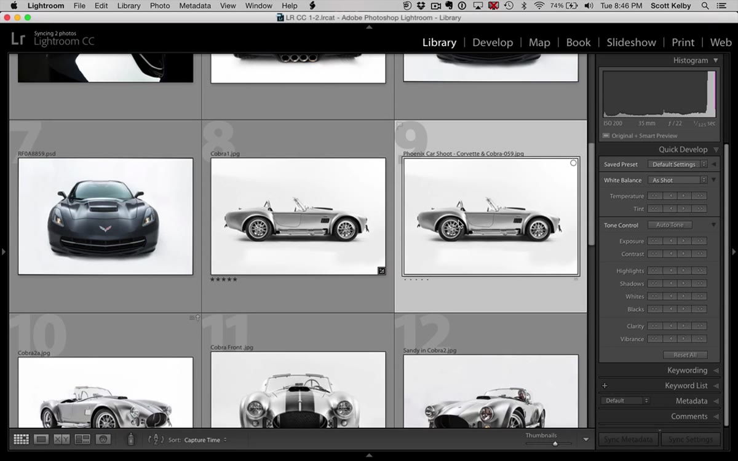Open Compare view (X|Y) in toolbar

(x=61, y=439)
